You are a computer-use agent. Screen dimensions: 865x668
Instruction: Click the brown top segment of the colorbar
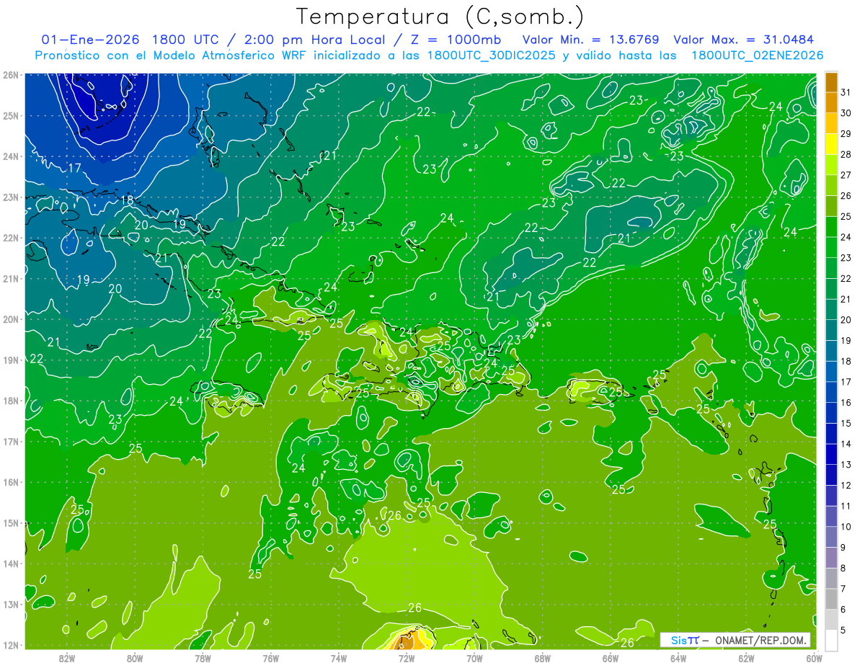point(831,81)
